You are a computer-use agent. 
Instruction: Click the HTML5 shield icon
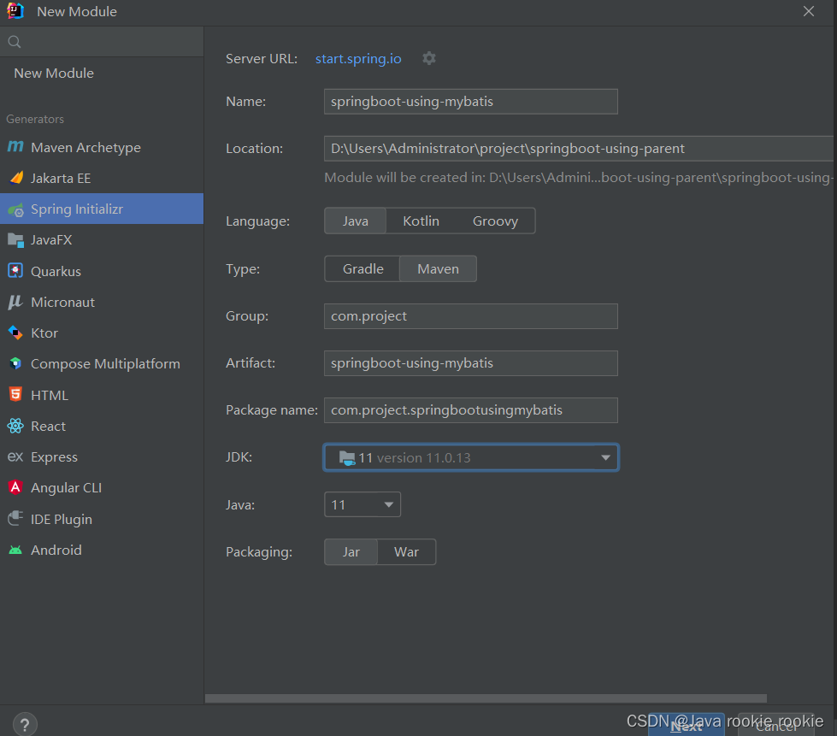(x=15, y=394)
